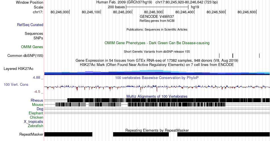Click the Chicken species label
Viewport: 270px width, 141px height.
(x=36, y=117)
